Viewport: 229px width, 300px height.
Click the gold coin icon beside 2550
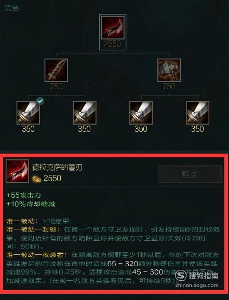click(37, 179)
